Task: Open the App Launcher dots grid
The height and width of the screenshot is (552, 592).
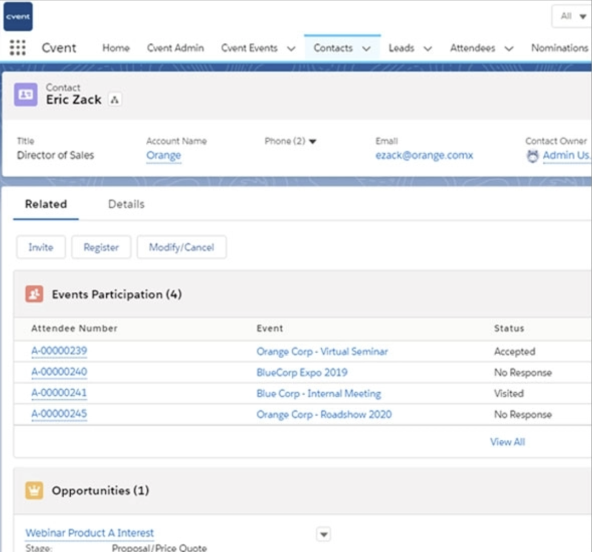Action: point(18,48)
